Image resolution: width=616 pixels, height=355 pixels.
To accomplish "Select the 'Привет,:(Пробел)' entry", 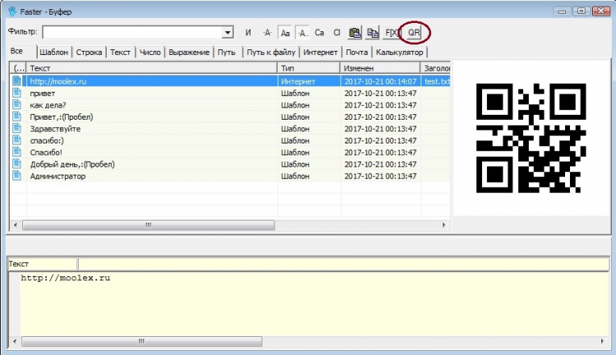I will pos(62,117).
